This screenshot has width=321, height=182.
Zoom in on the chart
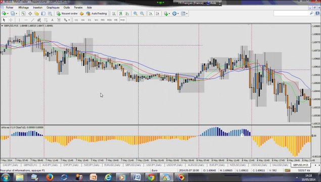click(135, 14)
